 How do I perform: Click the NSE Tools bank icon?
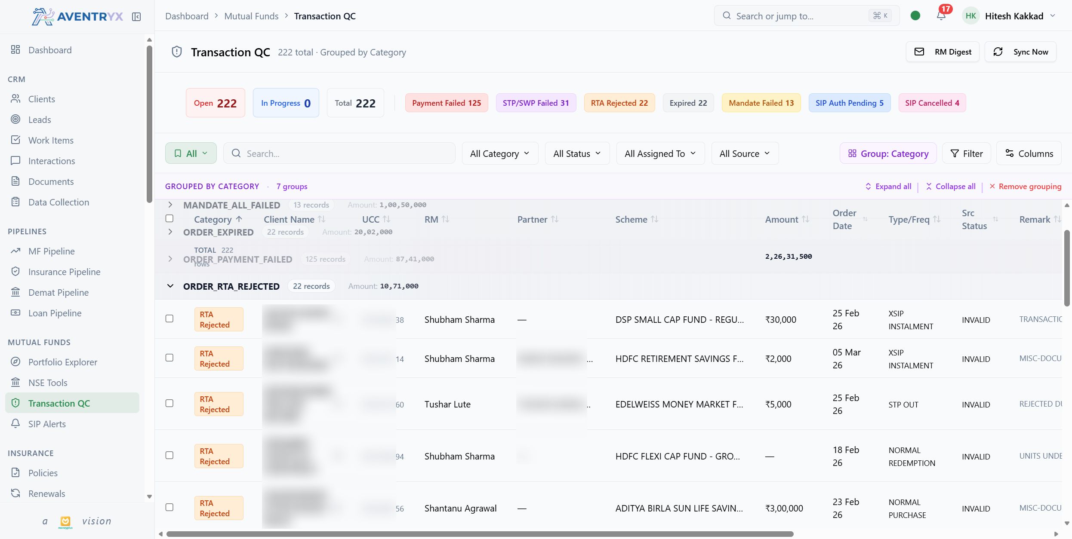click(x=15, y=383)
